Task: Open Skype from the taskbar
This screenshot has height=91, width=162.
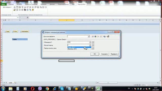Action: [62, 89]
